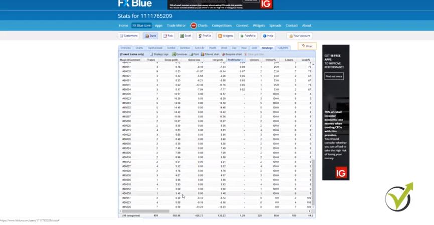Open Your account button
Viewport: 434px width, 225px height.
pos(300,36)
